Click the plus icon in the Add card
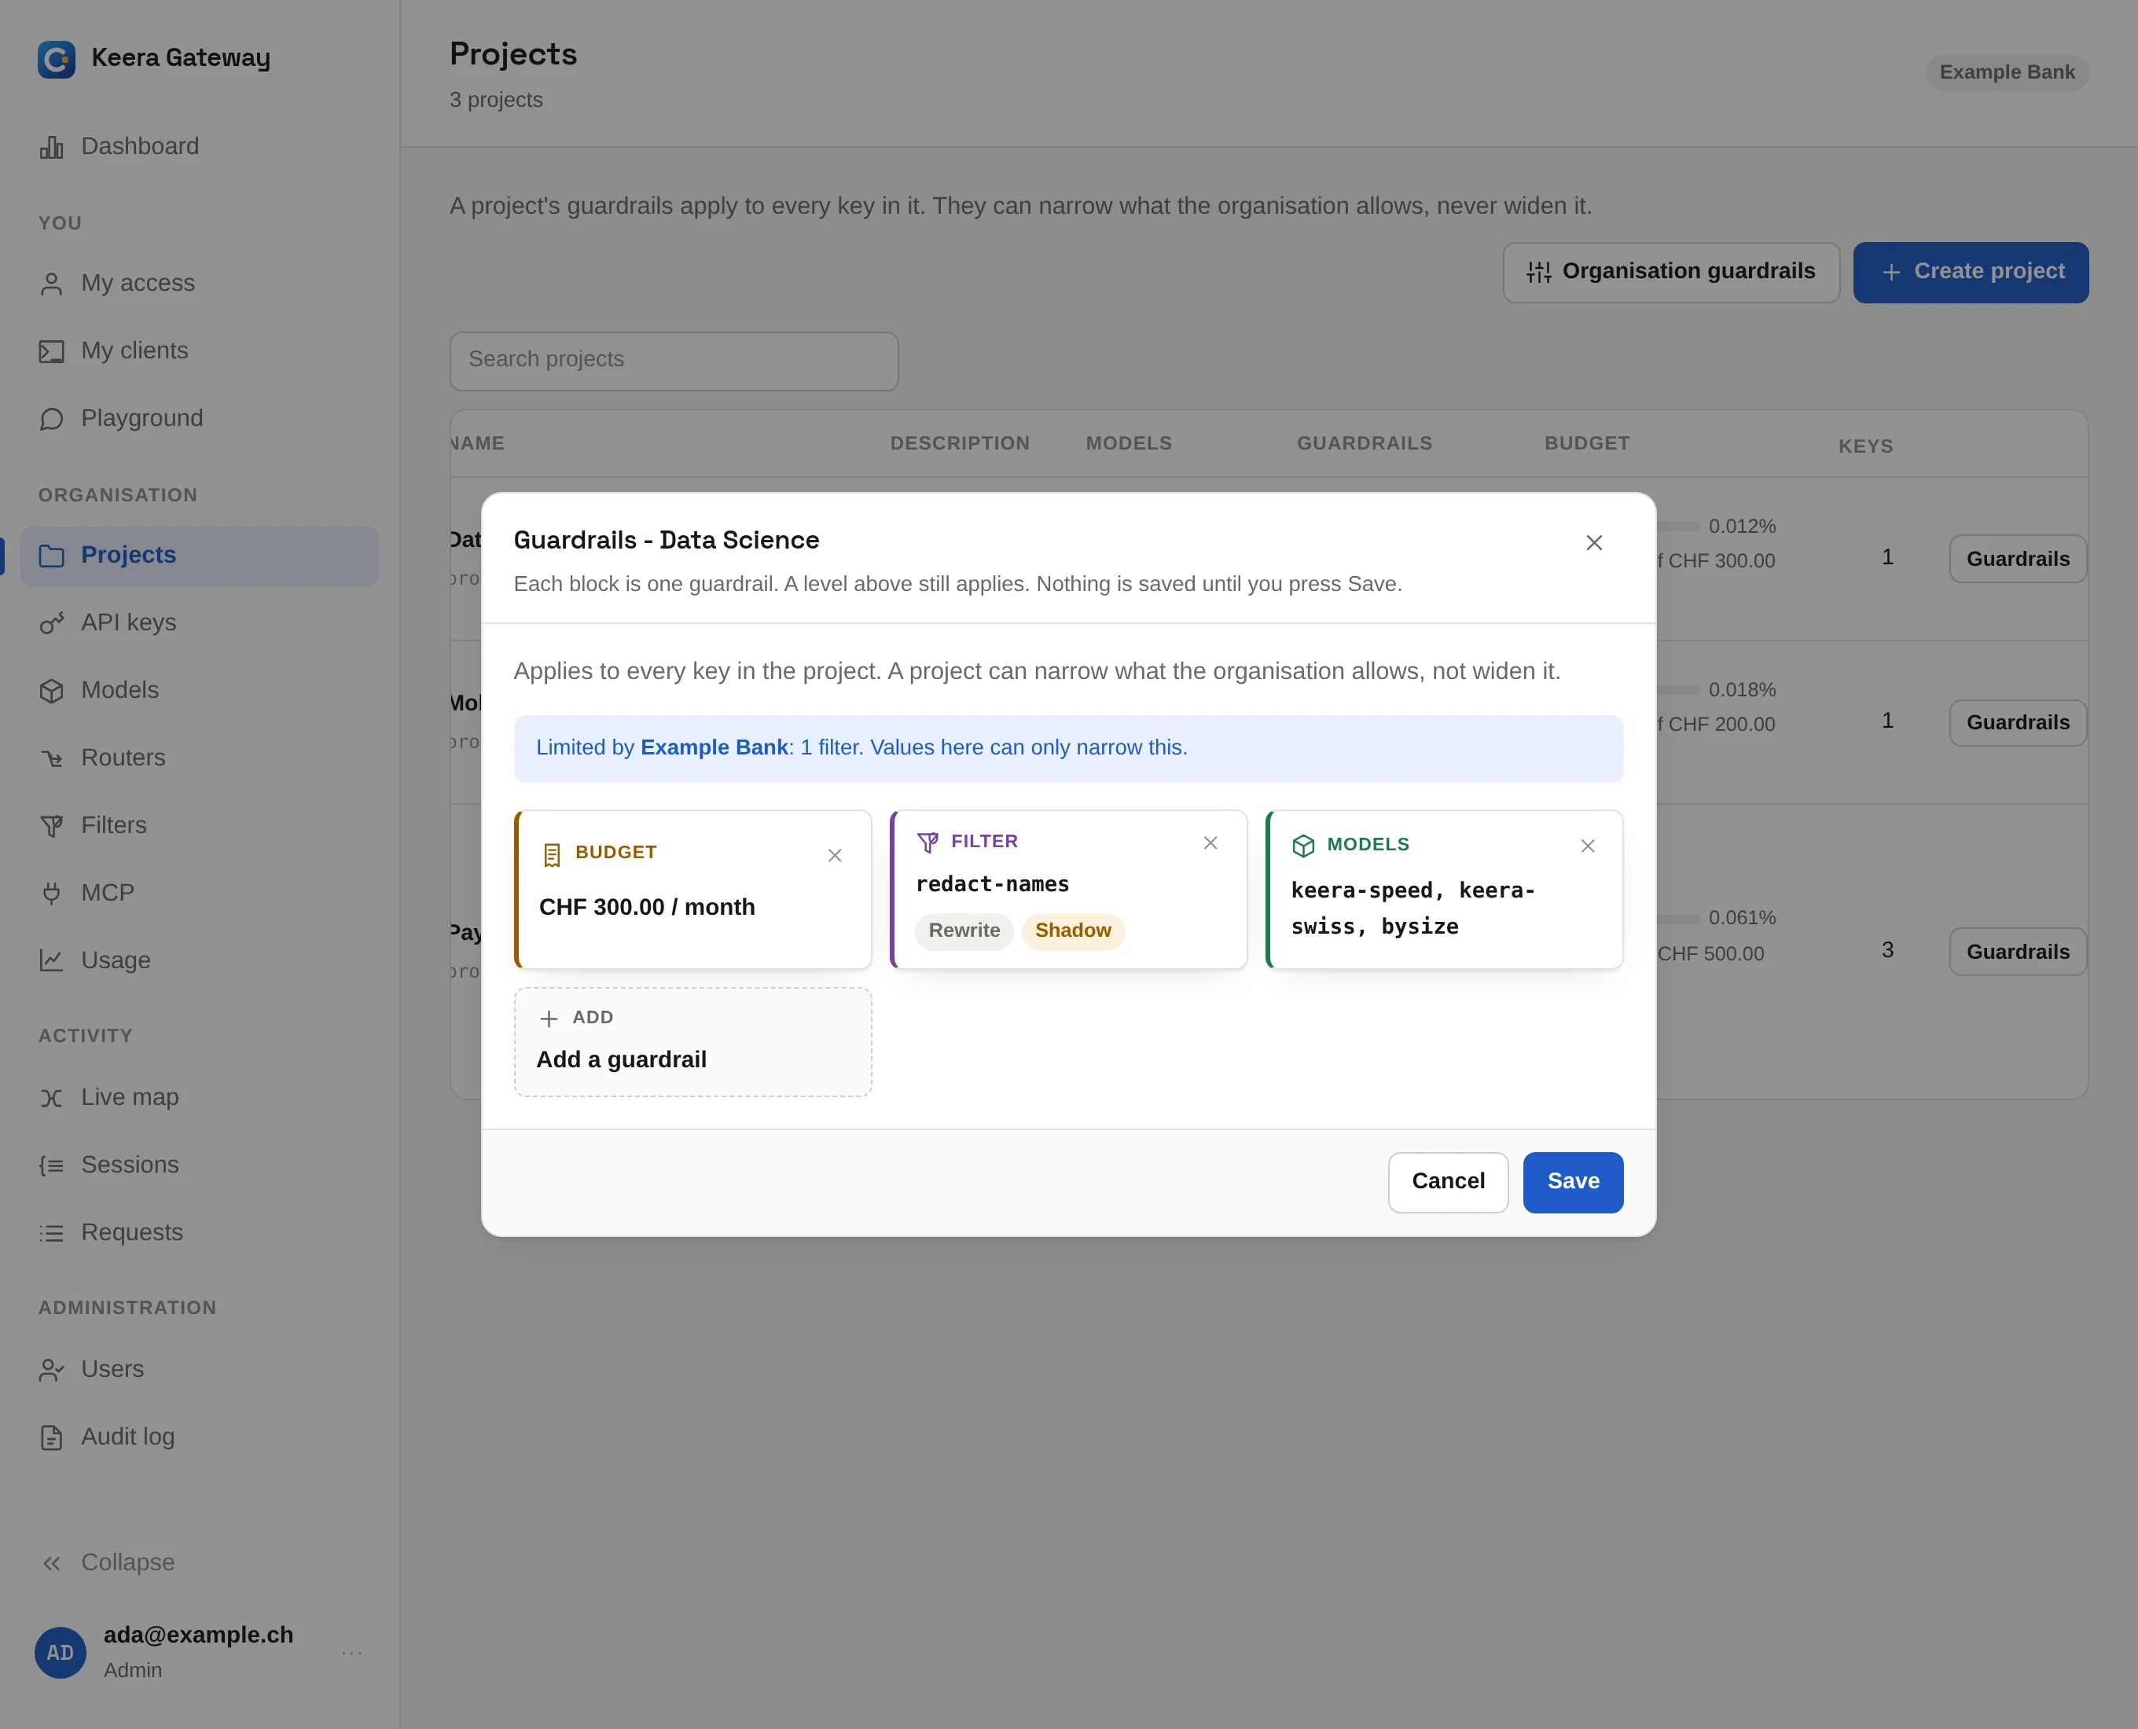Viewport: 2138px width, 1729px height. [x=548, y=1018]
